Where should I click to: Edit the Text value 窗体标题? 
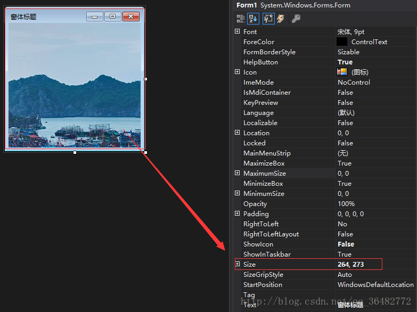(x=350, y=305)
